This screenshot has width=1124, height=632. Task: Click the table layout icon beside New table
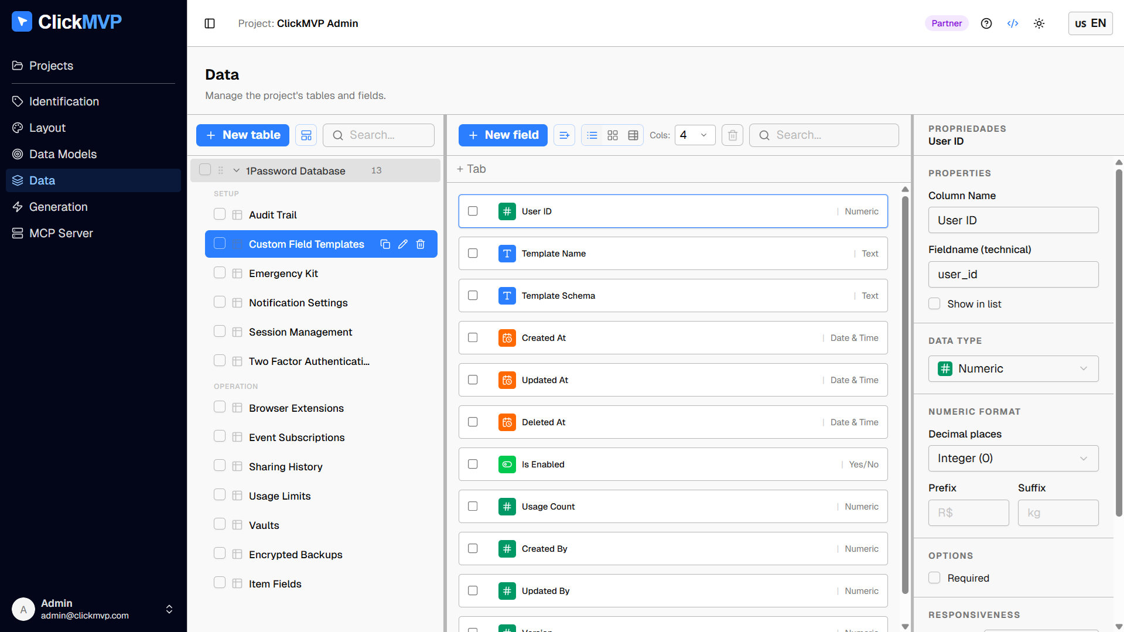(x=306, y=135)
